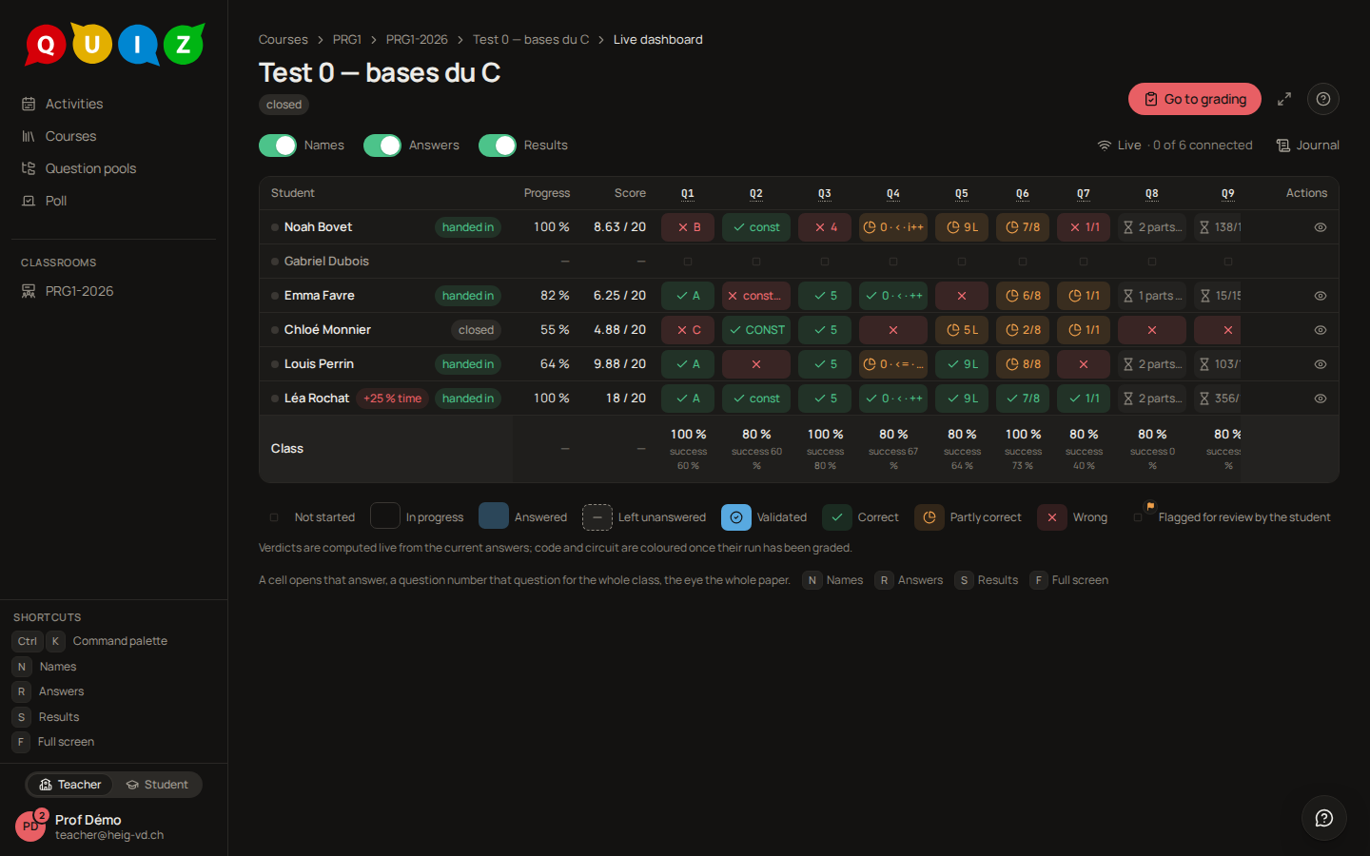Go to Courses breadcrumb

(284, 40)
